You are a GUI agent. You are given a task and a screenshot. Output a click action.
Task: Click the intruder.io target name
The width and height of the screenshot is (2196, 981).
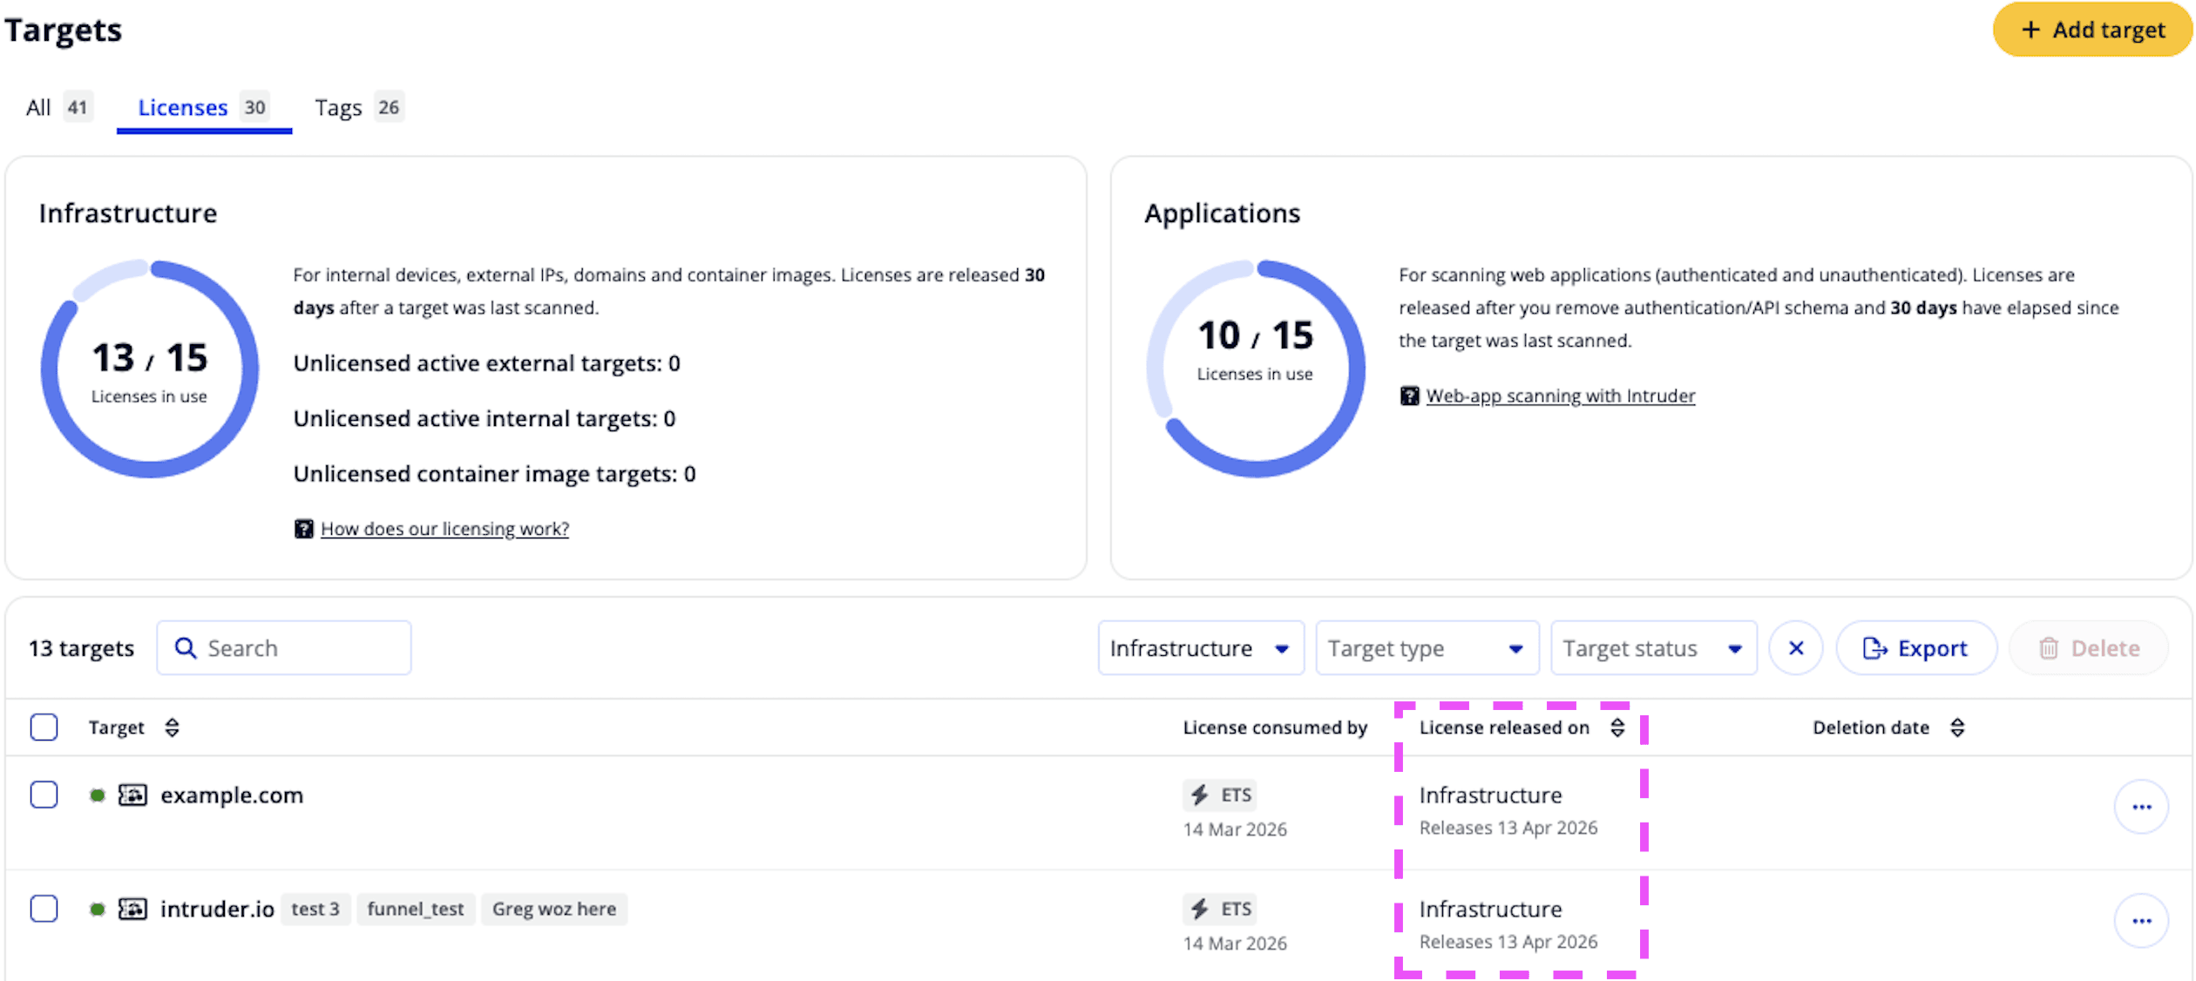tap(217, 909)
